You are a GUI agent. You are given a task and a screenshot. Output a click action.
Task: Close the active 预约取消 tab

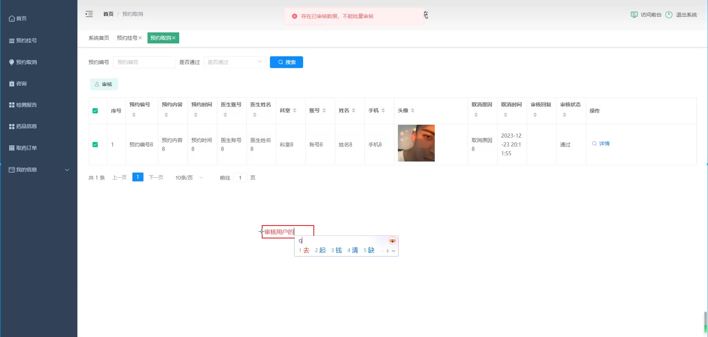[x=174, y=38]
